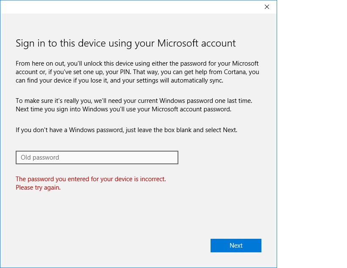
Task: Click the paragraph starting "From here on out"
Action: point(137,72)
